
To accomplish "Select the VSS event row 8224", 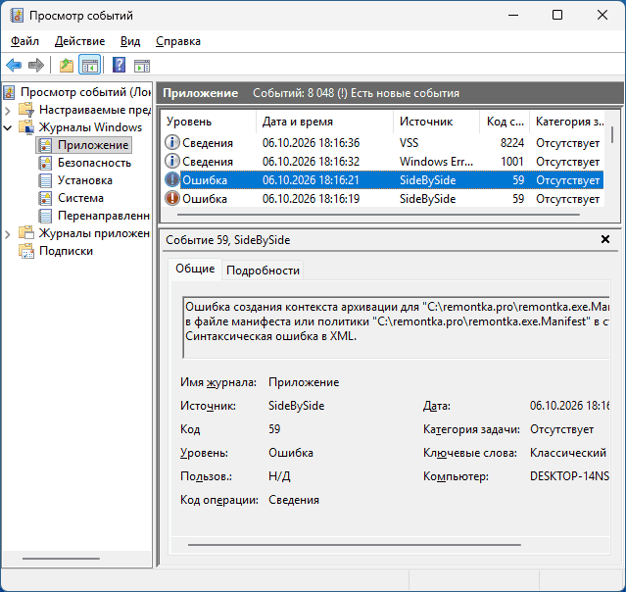I will coord(382,142).
